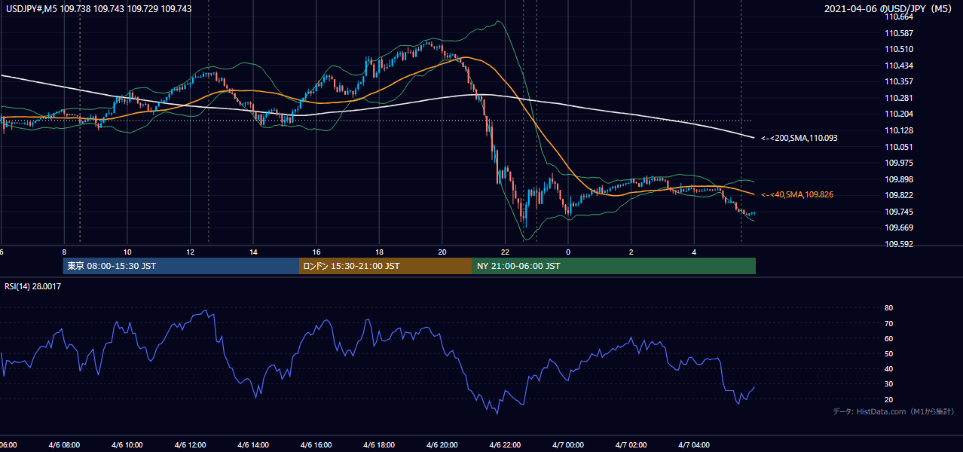
Task: Select the ロンドン 15:30-21:00 JST session bar
Action: click(x=386, y=266)
